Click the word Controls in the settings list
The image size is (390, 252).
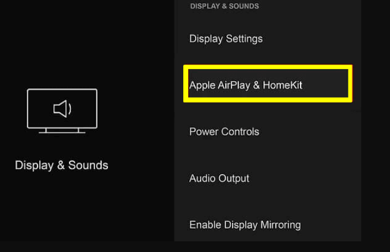click(x=241, y=132)
